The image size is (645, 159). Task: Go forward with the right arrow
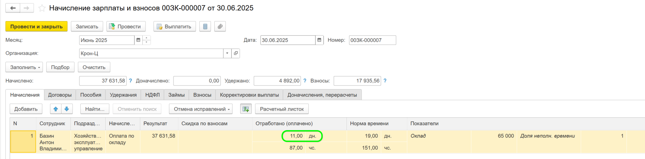click(27, 8)
